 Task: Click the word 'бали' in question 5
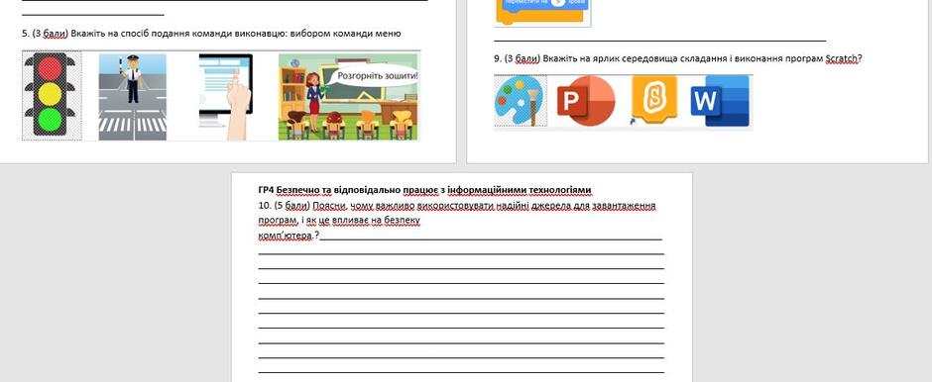[55, 34]
